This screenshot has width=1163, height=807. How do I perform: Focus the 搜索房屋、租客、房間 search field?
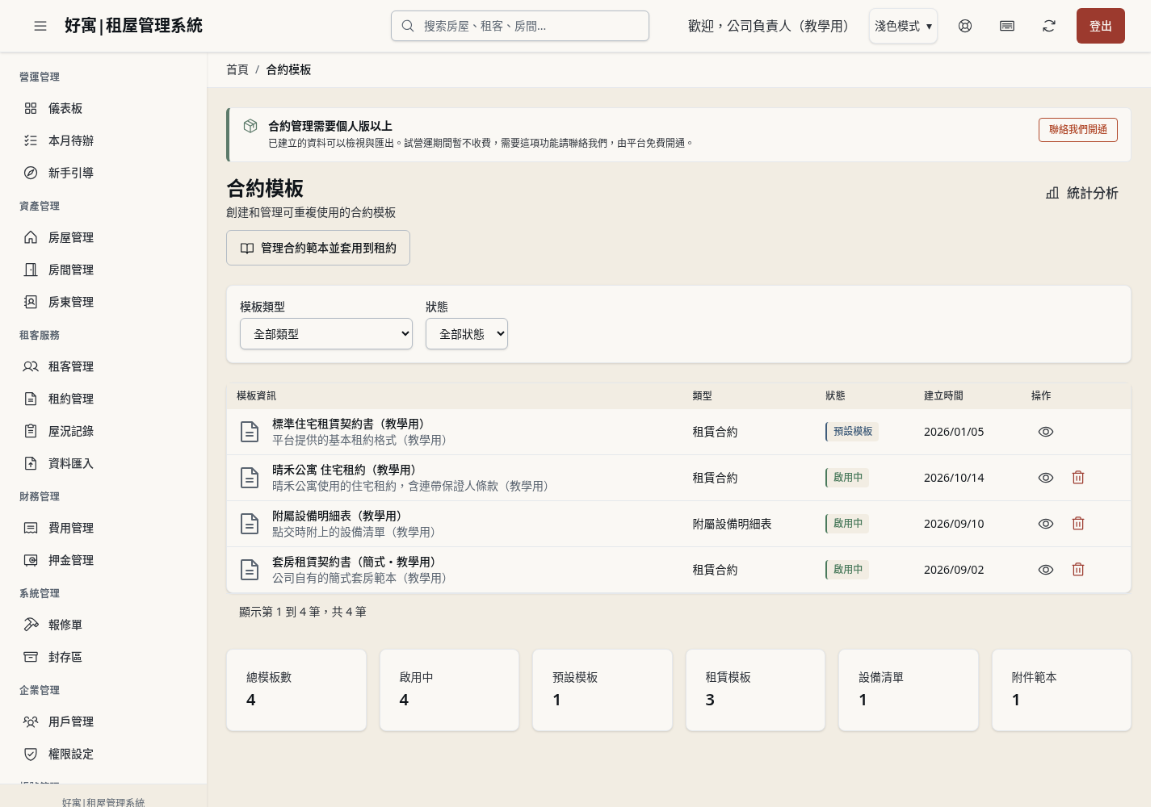pyautogui.click(x=520, y=26)
